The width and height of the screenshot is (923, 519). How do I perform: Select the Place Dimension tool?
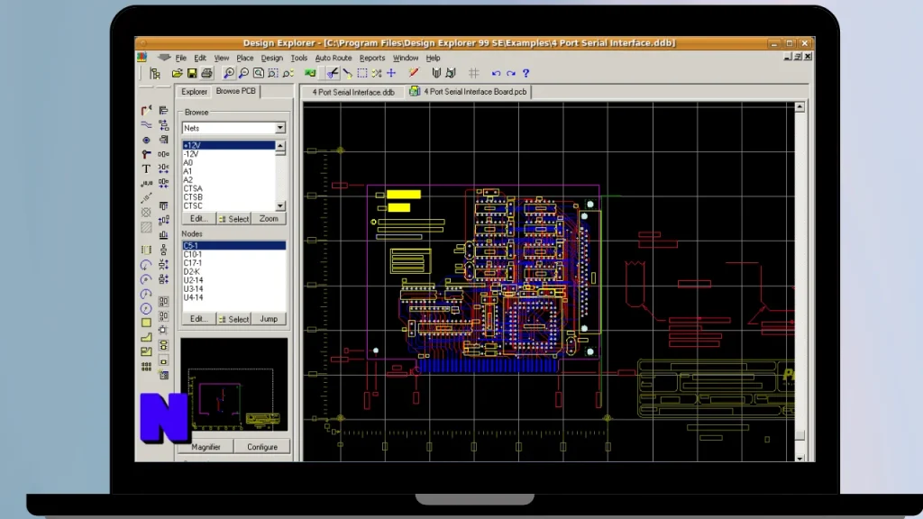146,198
